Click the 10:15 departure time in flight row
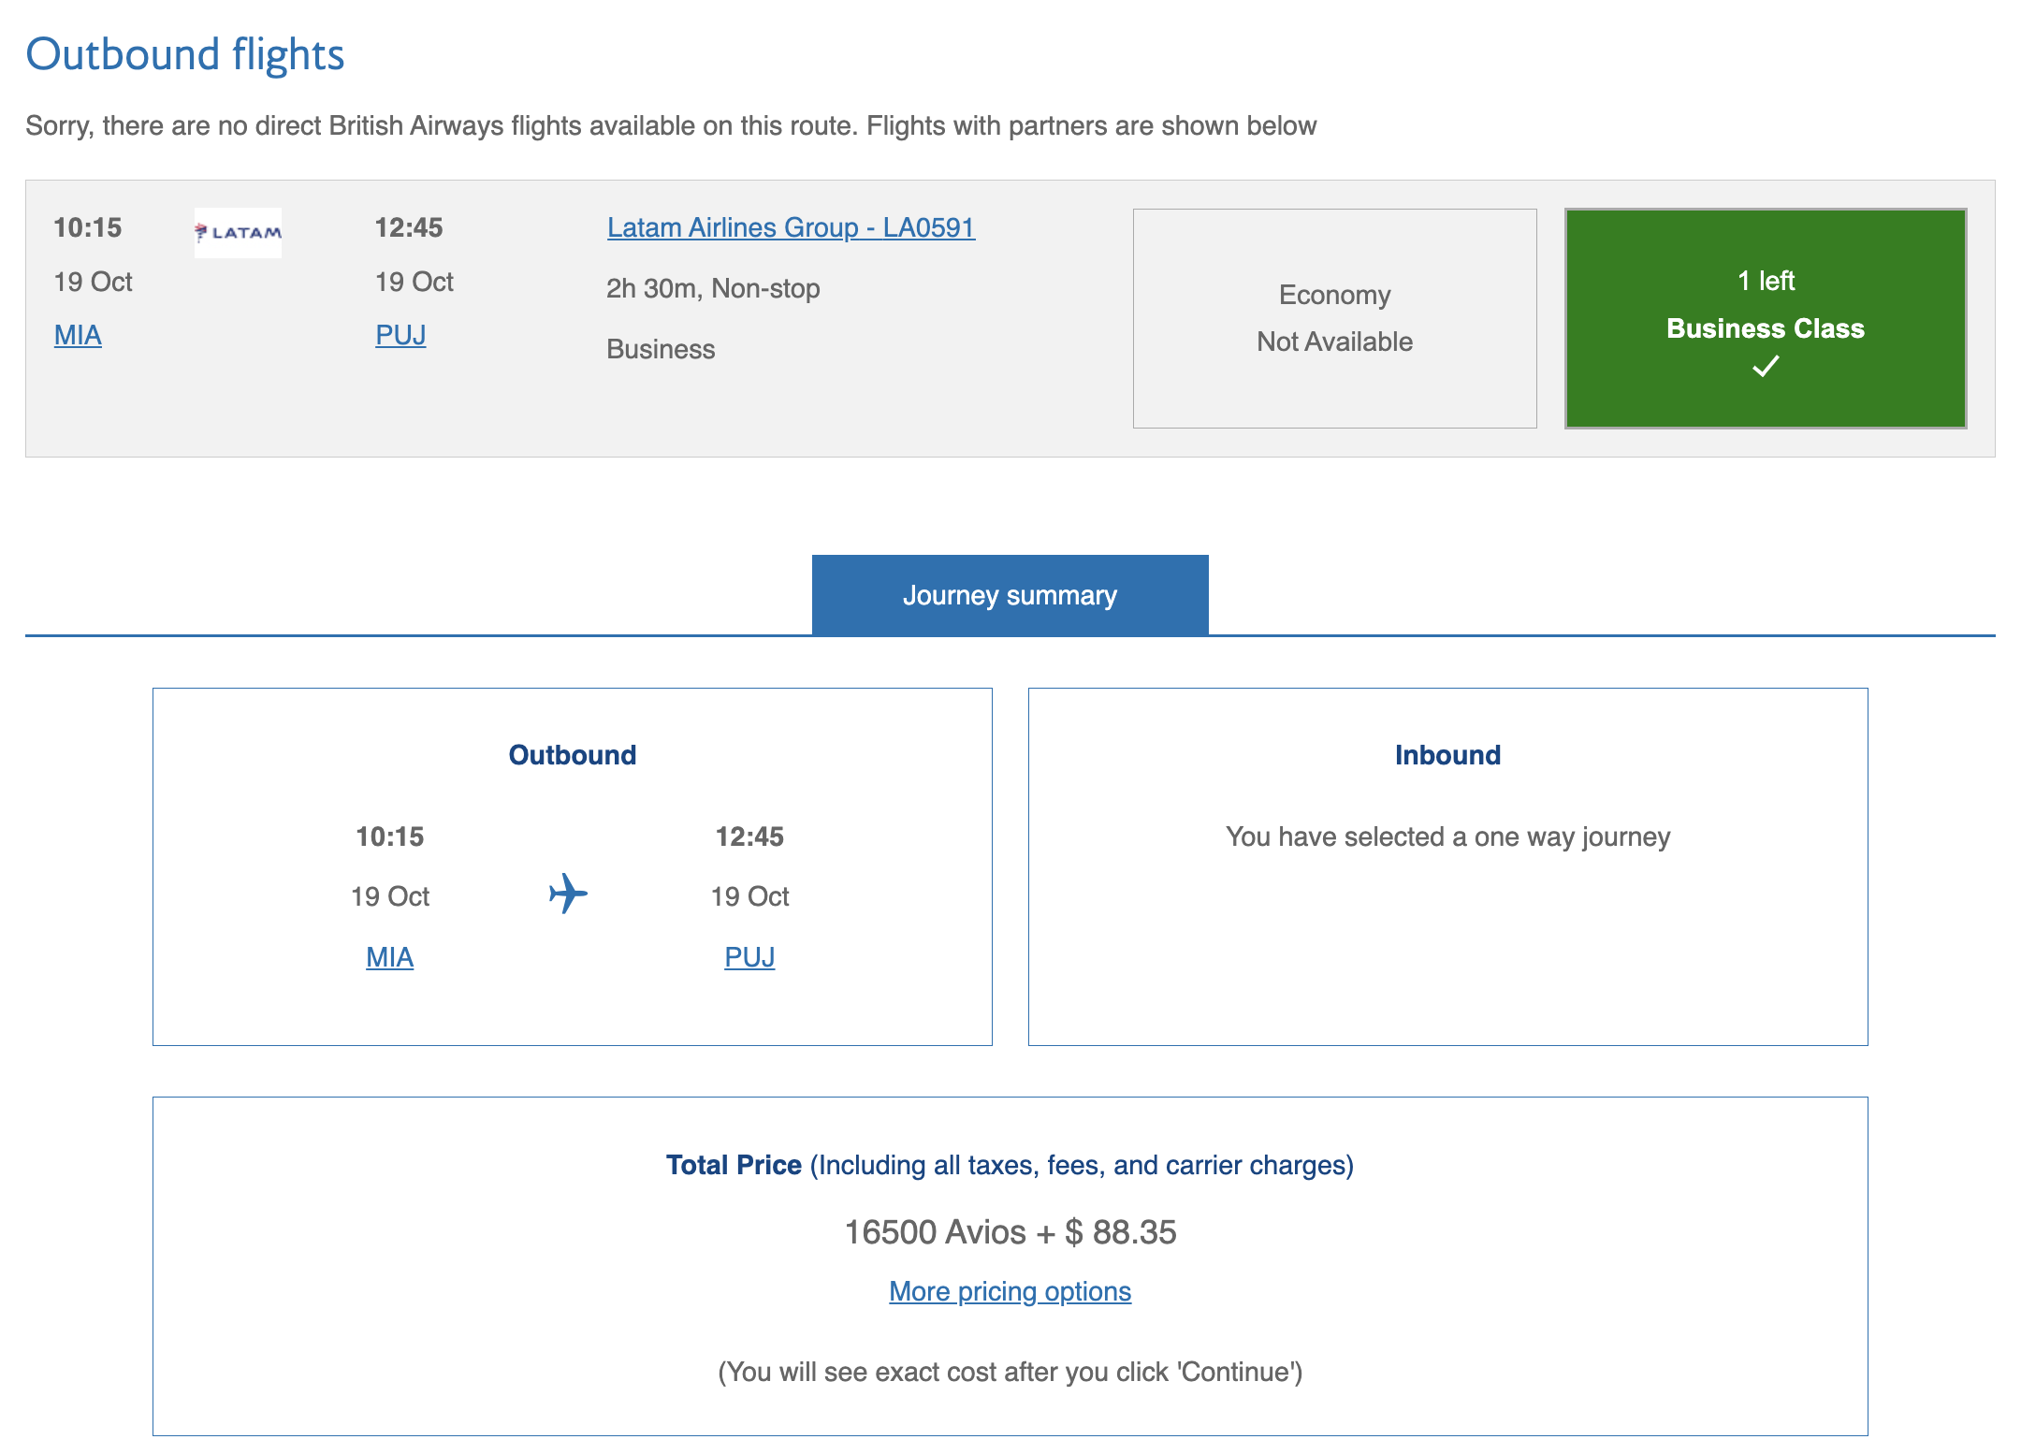The width and height of the screenshot is (2021, 1454). tap(88, 227)
